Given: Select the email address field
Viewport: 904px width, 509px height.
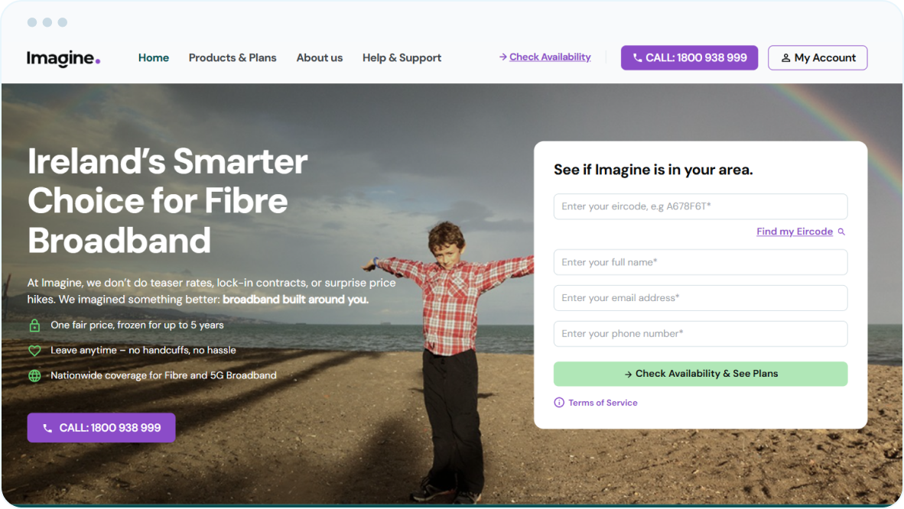Looking at the screenshot, I should point(701,298).
